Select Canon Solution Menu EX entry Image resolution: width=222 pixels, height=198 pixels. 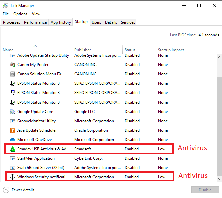click(39, 74)
